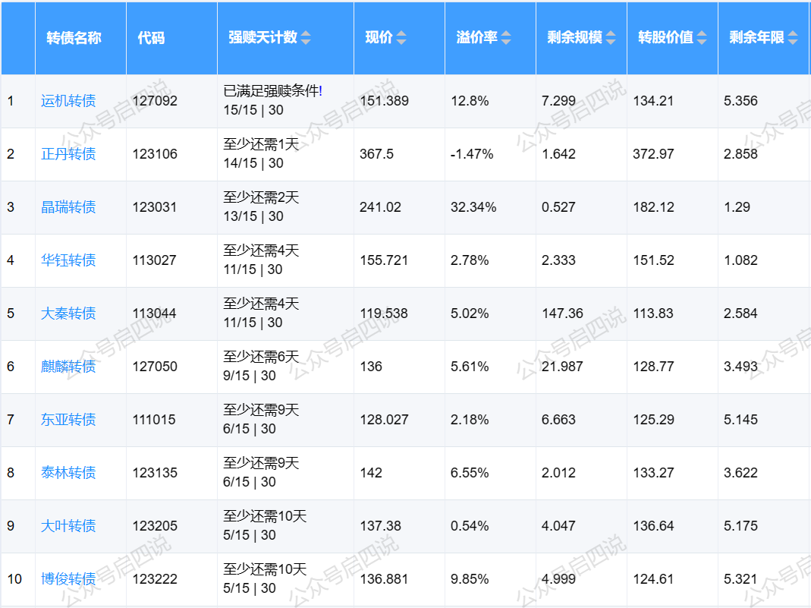Open the 运机转债 link
The width and height of the screenshot is (811, 608).
(x=68, y=101)
